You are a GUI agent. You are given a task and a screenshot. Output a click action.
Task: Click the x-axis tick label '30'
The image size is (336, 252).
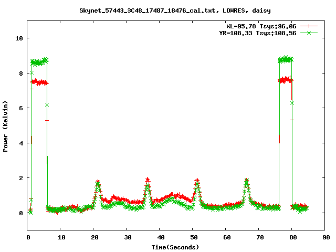coord(128,237)
